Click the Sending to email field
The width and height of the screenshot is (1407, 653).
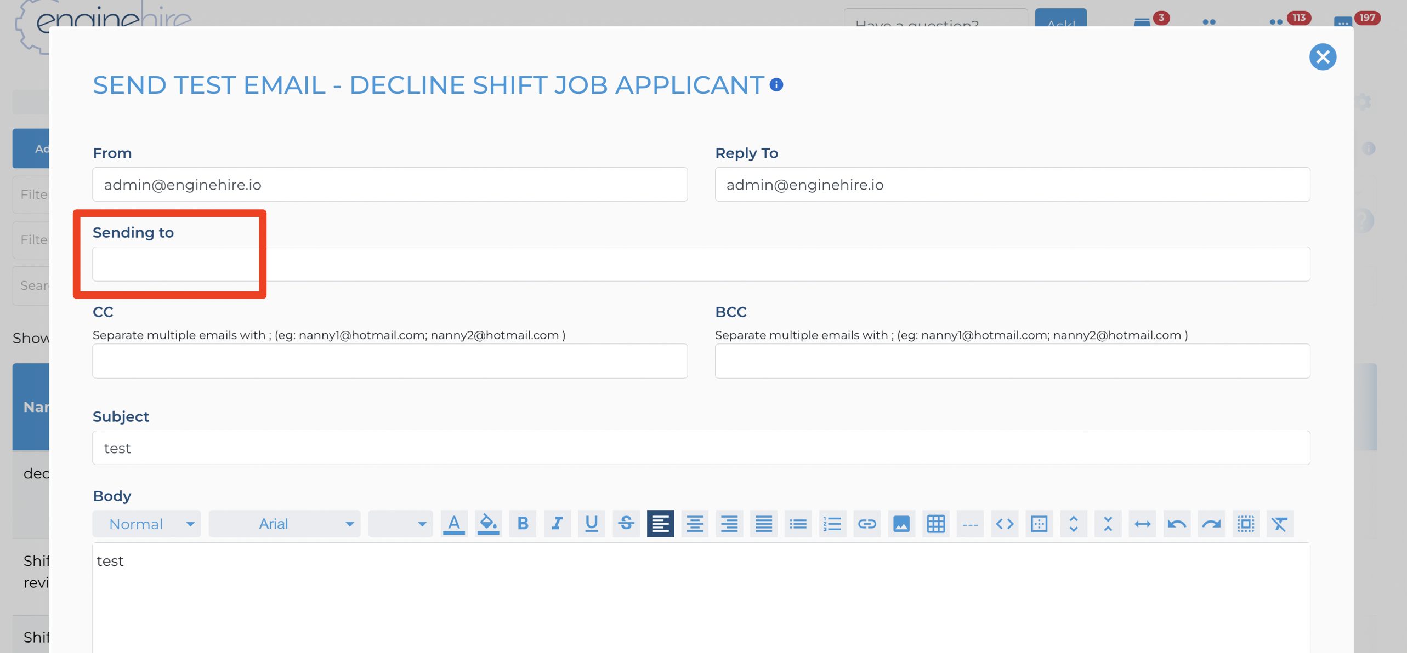click(701, 264)
